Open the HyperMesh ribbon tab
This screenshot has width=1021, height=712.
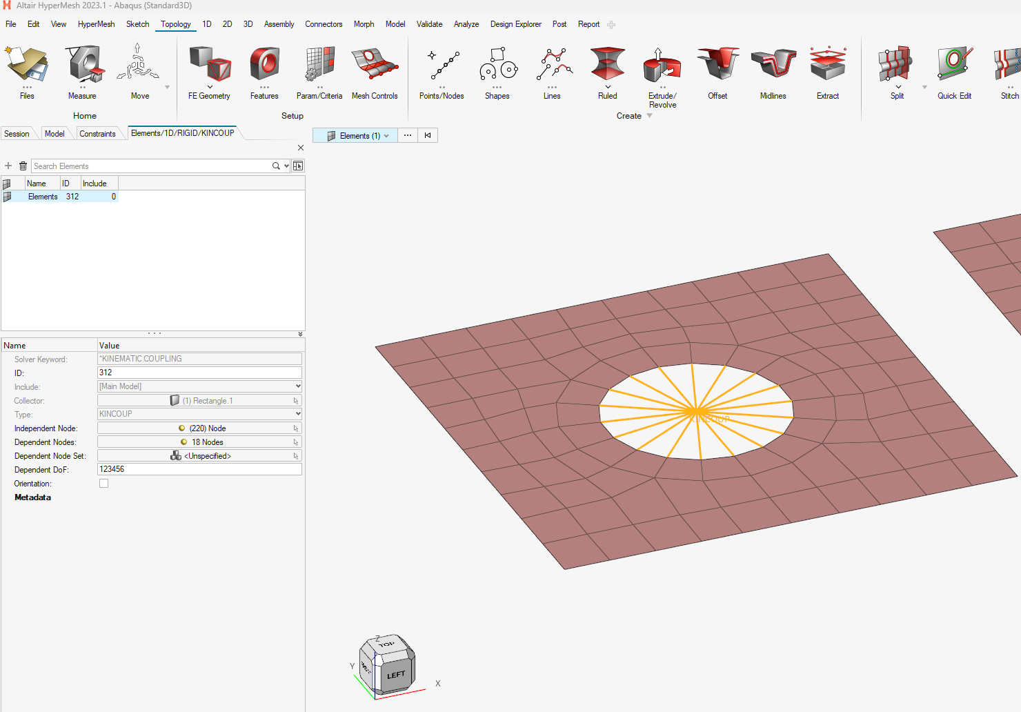(96, 24)
